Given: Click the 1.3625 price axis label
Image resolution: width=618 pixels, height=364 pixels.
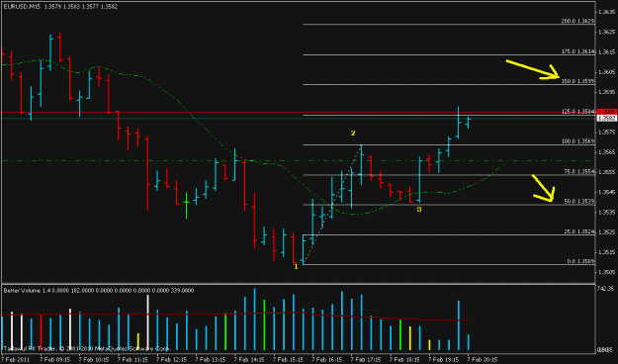Looking at the screenshot, I should (606, 32).
